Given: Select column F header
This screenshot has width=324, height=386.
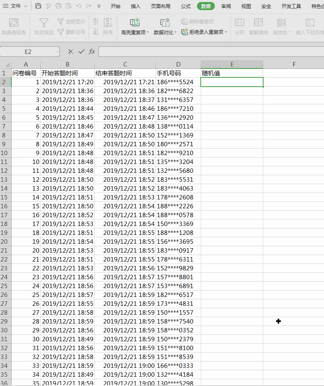Looking at the screenshot, I should tap(294, 64).
